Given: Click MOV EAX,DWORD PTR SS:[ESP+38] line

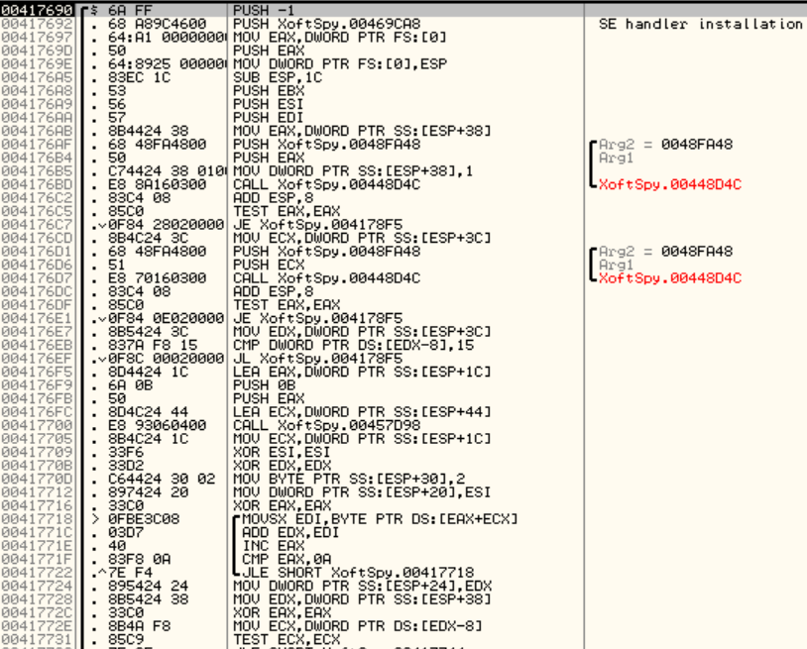Looking at the screenshot, I should 362,131.
